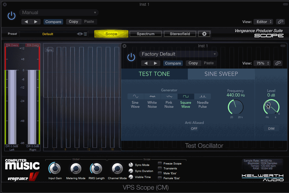Go to previous preset in Test Oscillator
Image resolution: width=289 pixels, height=193 pixels.
coord(146,63)
